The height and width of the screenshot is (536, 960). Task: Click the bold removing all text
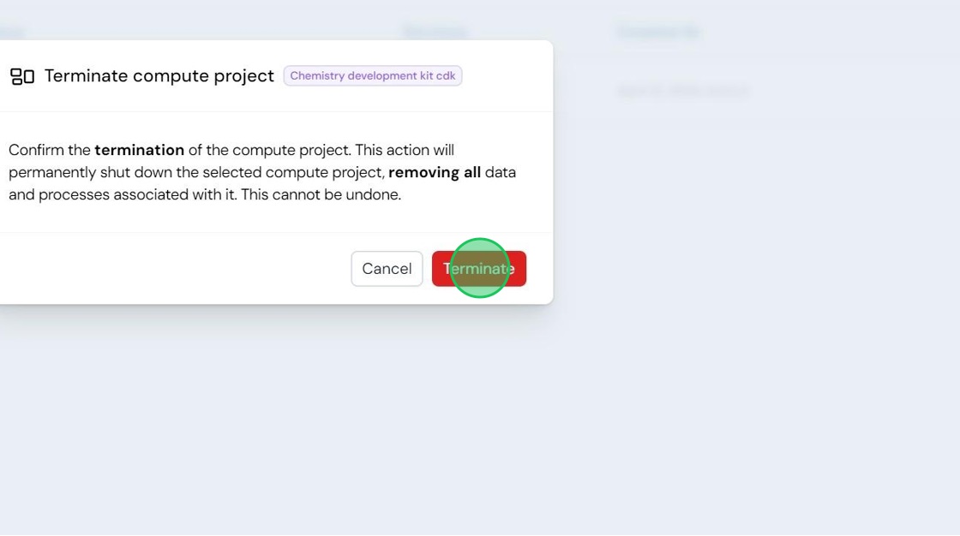point(435,173)
